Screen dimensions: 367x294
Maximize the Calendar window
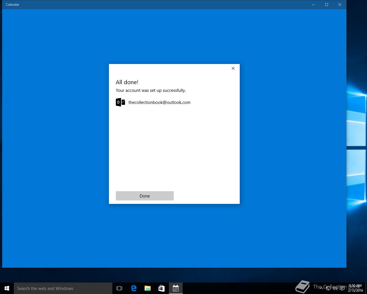coord(327,5)
